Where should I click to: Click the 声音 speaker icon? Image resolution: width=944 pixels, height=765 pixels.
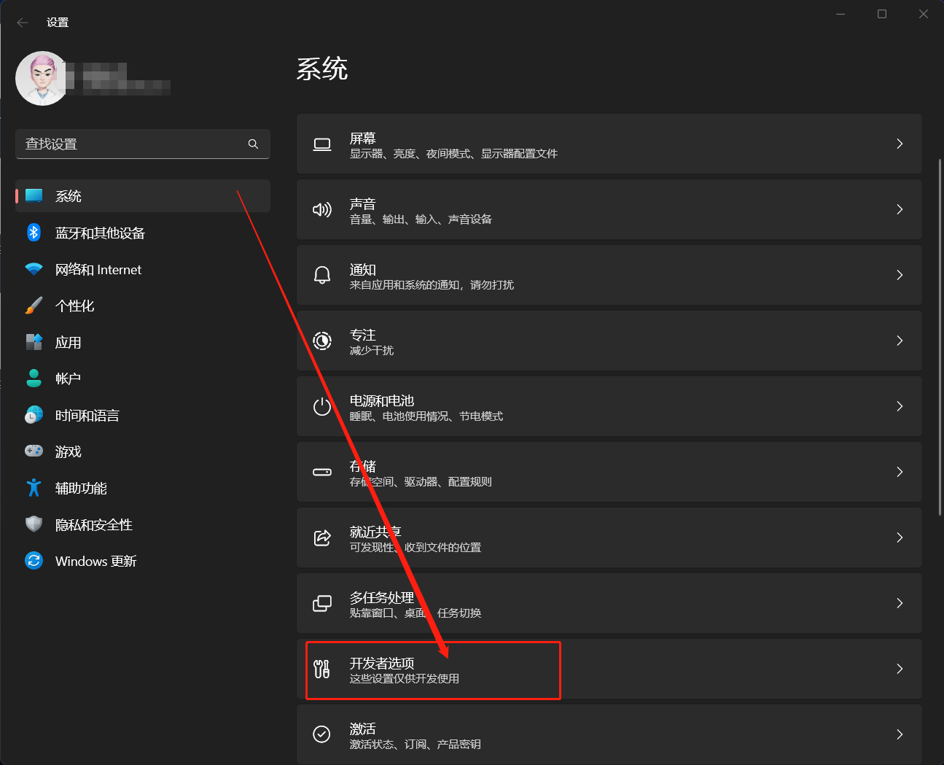tap(321, 209)
